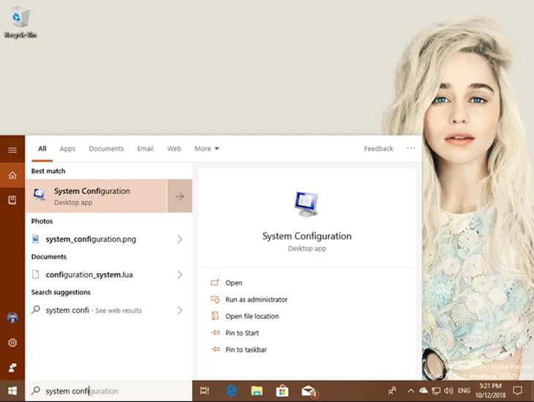
Task: Open the settings gear in search sidebar
Action: [12, 343]
